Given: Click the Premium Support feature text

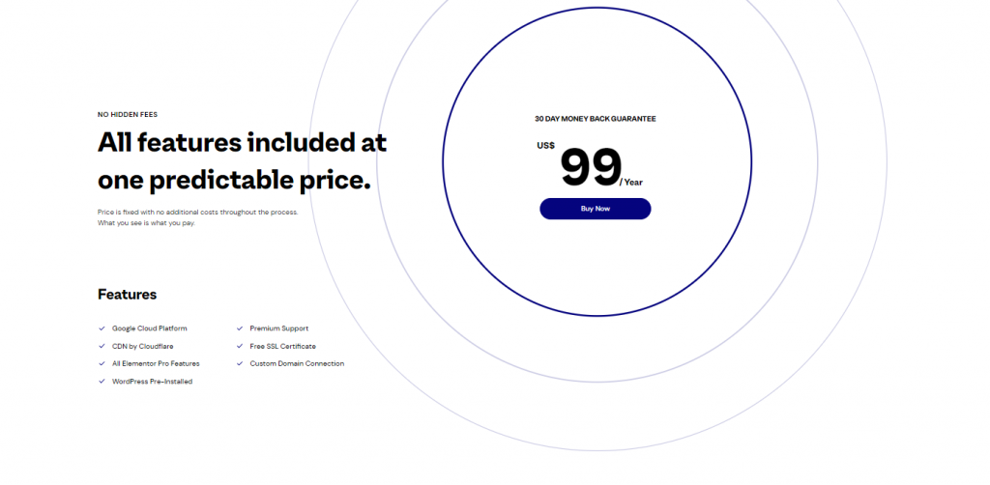Looking at the screenshot, I should tap(279, 328).
